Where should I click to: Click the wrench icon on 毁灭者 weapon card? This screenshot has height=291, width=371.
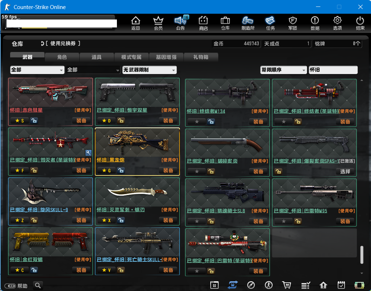88,153
